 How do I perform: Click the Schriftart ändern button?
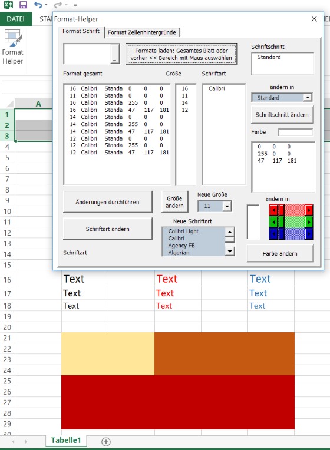[107, 229]
